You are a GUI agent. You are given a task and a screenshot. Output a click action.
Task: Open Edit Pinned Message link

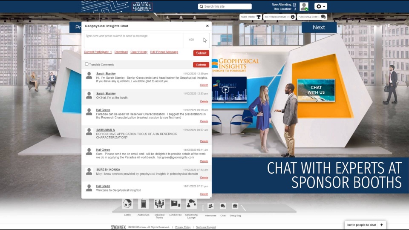pos(164,52)
